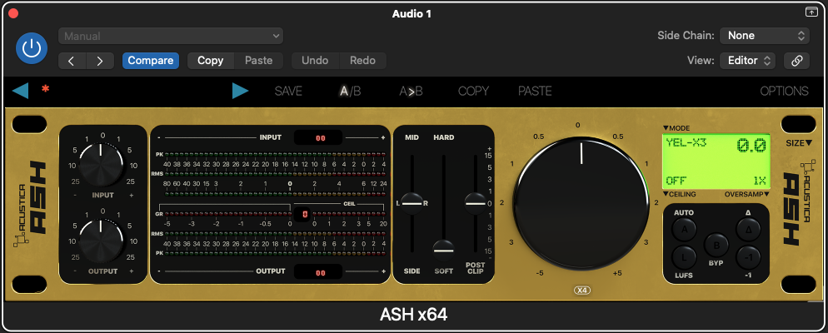Screen dimensions: 828x333
Task: Click the red input peak readout field
Action: point(318,137)
